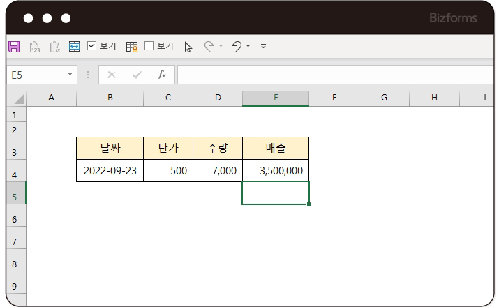Select row 2 header

click(16, 130)
